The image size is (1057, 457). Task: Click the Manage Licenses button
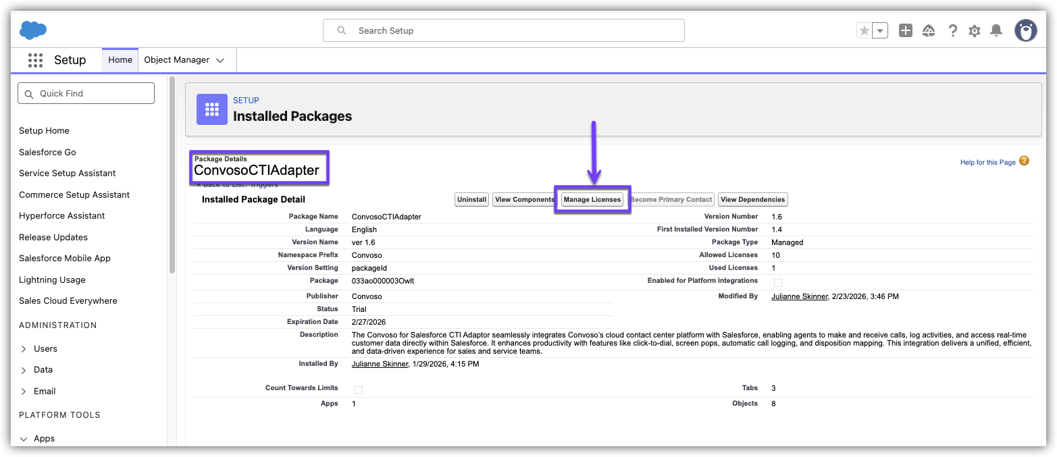coord(592,200)
